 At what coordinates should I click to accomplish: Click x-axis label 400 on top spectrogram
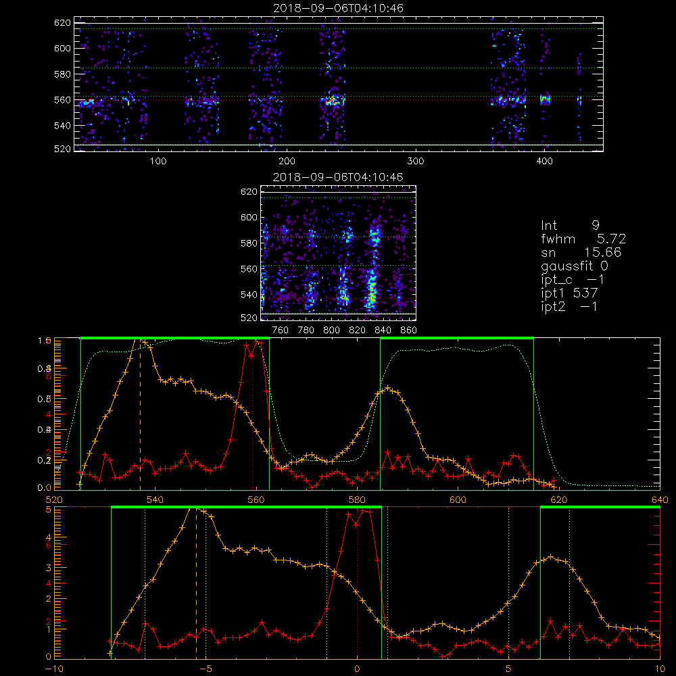click(544, 162)
